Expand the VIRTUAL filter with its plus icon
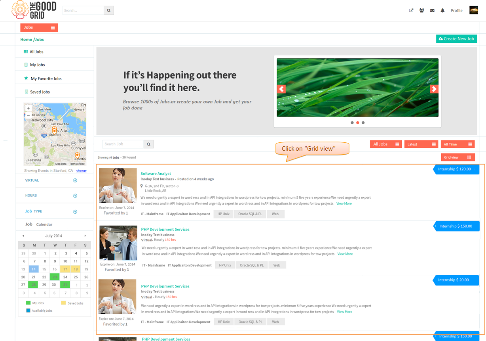 tap(75, 180)
